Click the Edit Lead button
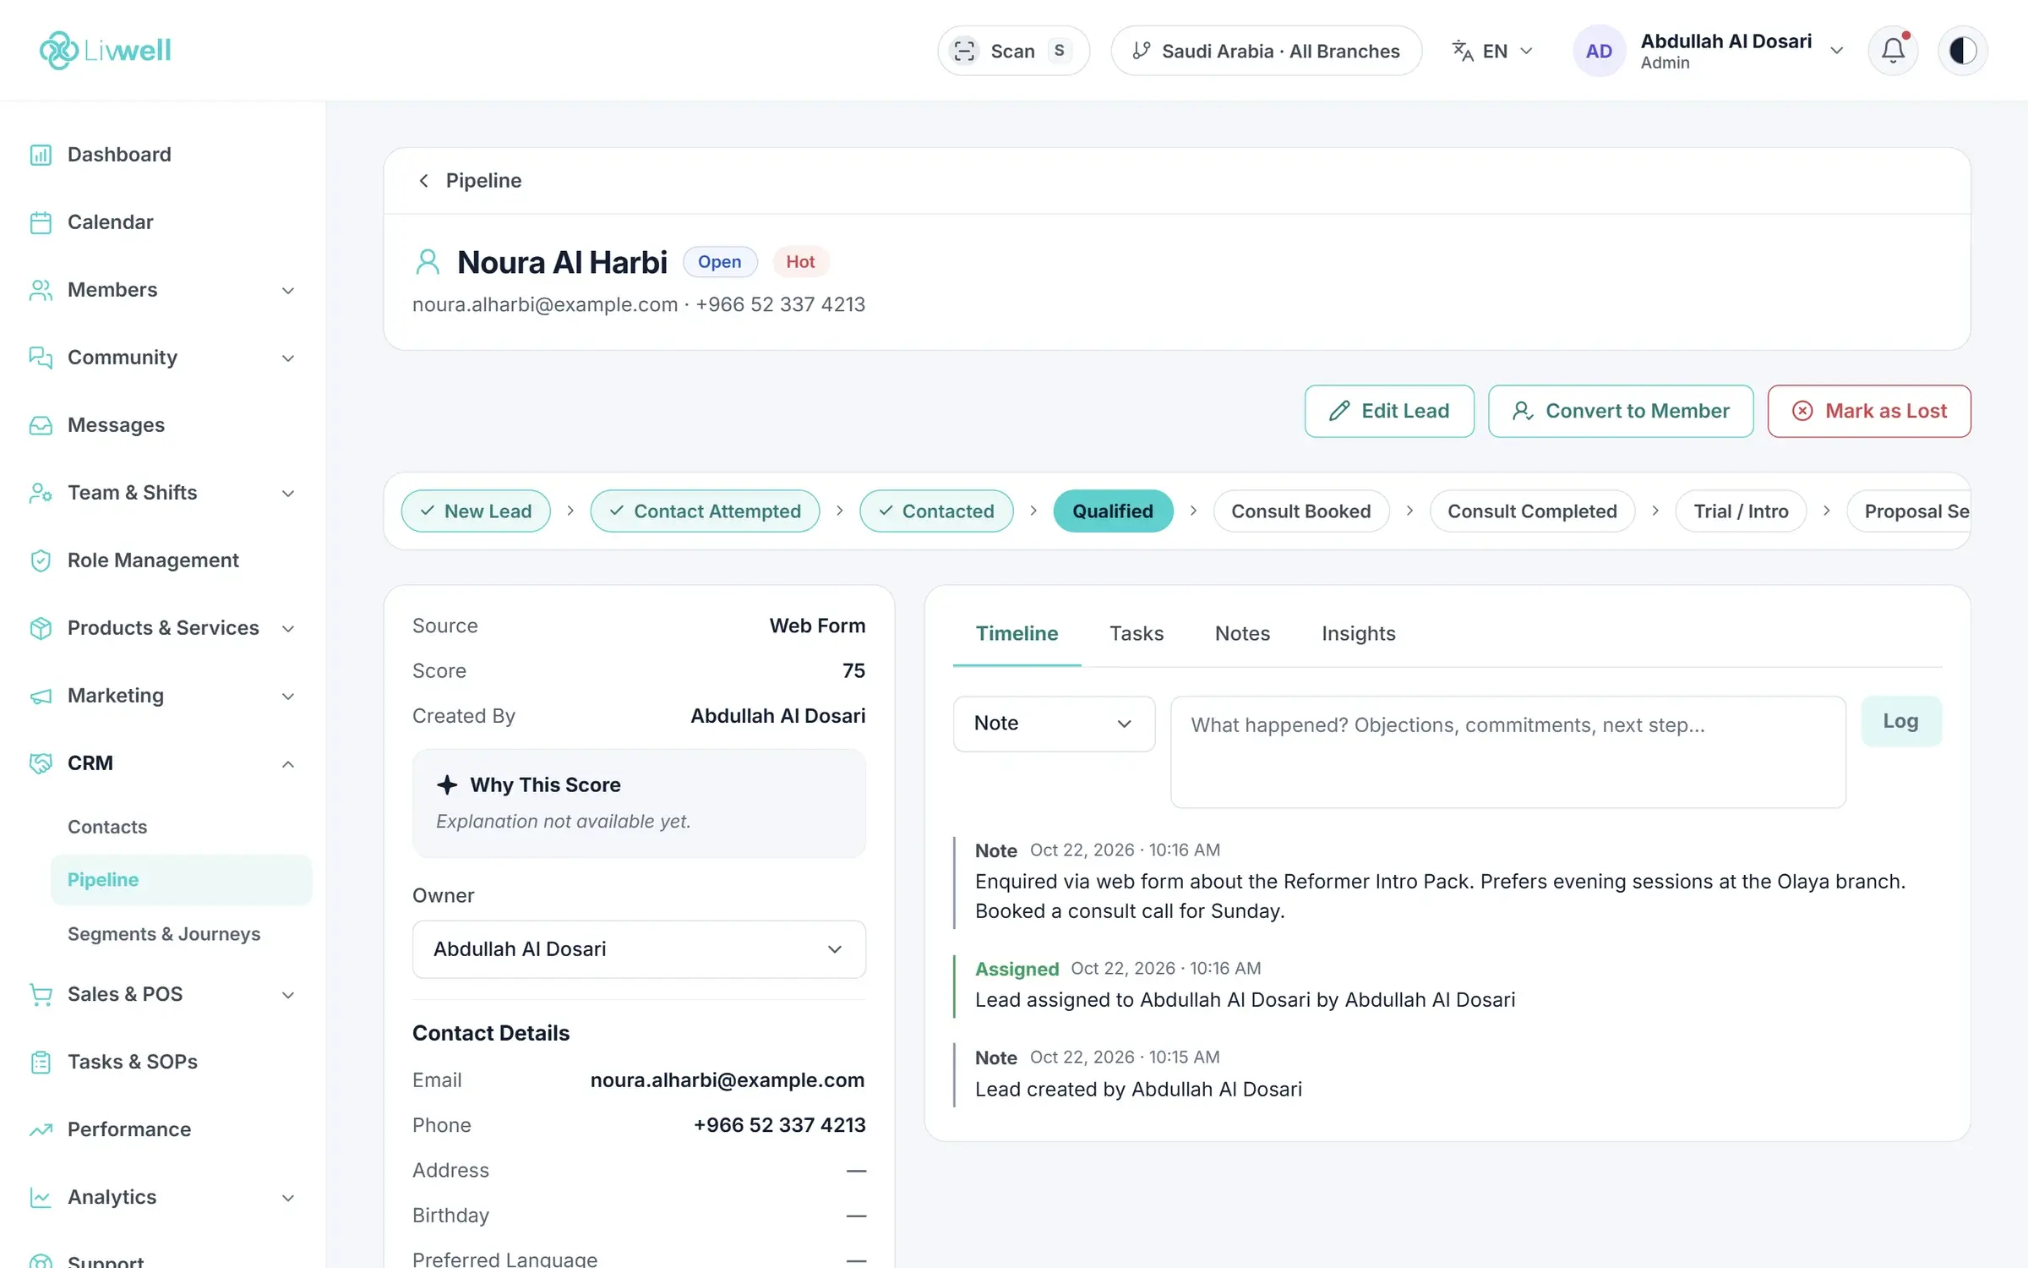The width and height of the screenshot is (2028, 1268). coord(1389,411)
